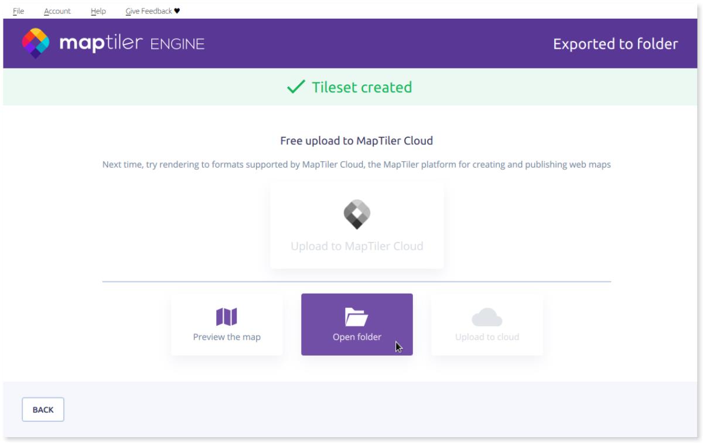Viewport: 703px width, 443px height.
Task: Click the grey MapTiler Cloud logo
Action: (357, 215)
